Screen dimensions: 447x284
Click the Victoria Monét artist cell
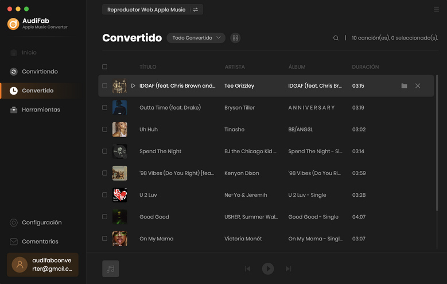click(243, 239)
